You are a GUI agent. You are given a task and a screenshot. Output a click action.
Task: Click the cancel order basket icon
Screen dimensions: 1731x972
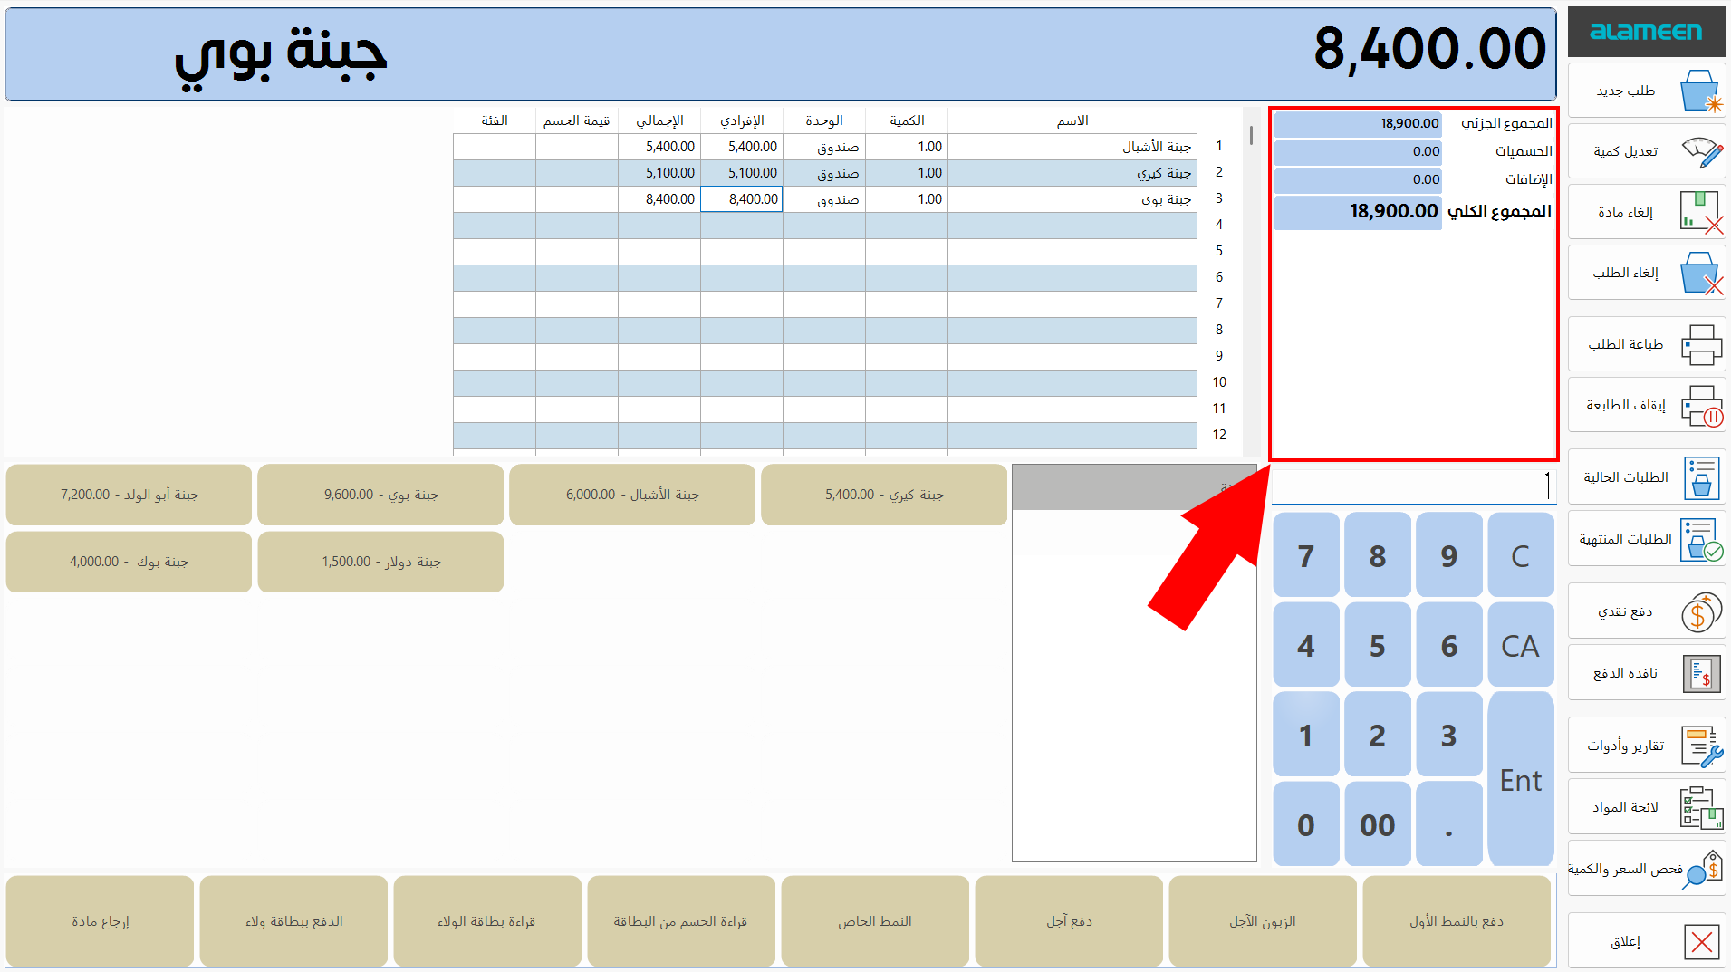[x=1700, y=274]
